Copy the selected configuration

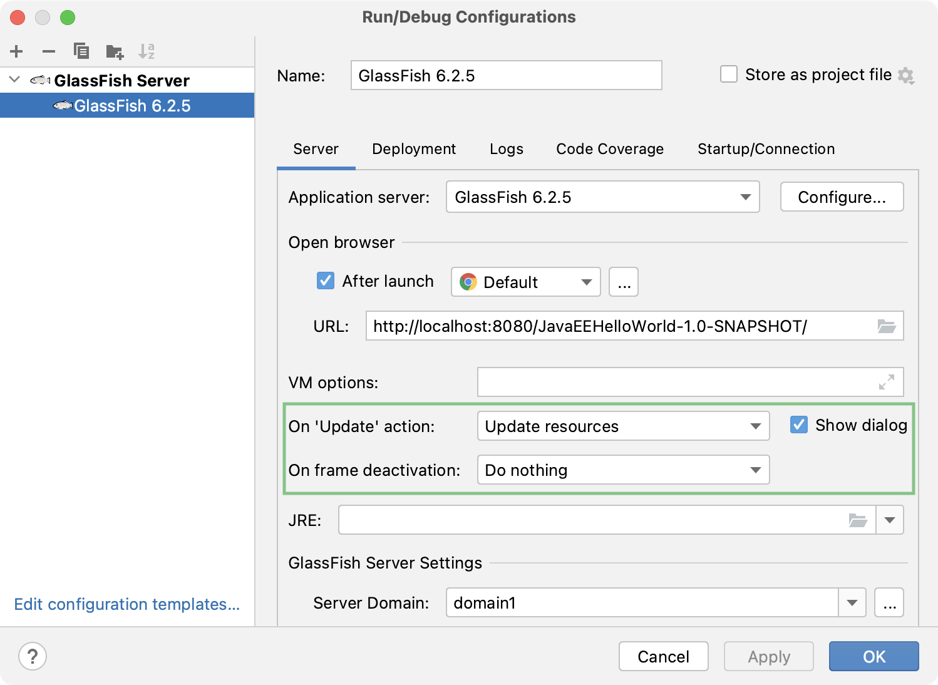click(81, 51)
